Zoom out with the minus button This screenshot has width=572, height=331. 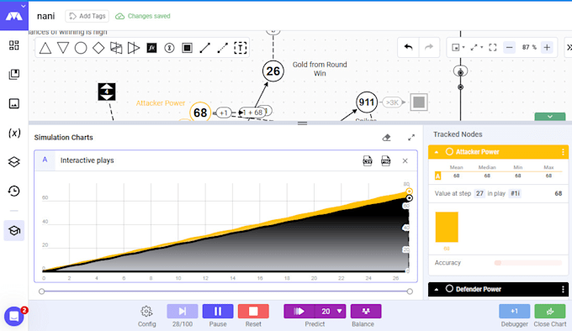509,47
